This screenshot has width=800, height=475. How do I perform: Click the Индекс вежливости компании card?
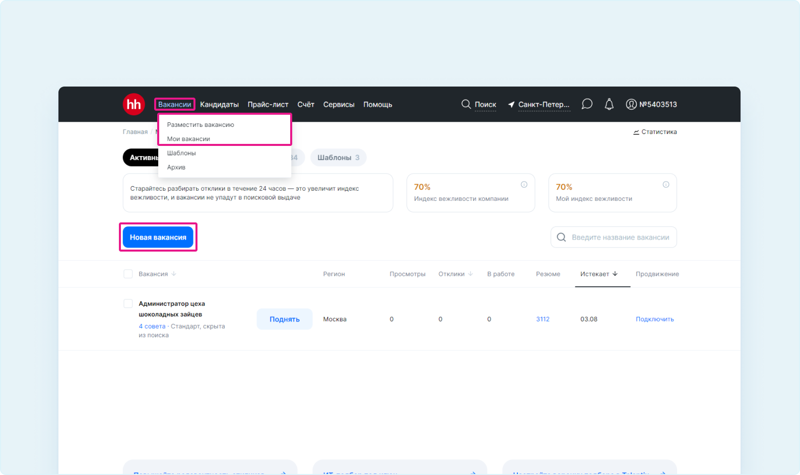click(471, 193)
